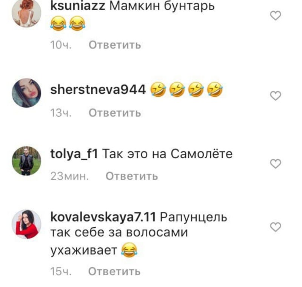
Task: Select the comment text Так это на Самолёте
Action: [x=167, y=154]
